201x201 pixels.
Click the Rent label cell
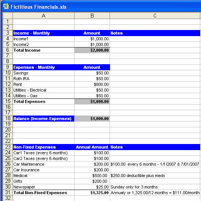[43, 84]
